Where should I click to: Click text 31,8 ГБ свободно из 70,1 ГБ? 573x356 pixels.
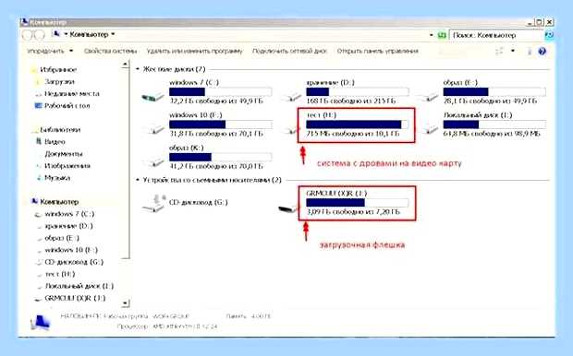click(216, 134)
